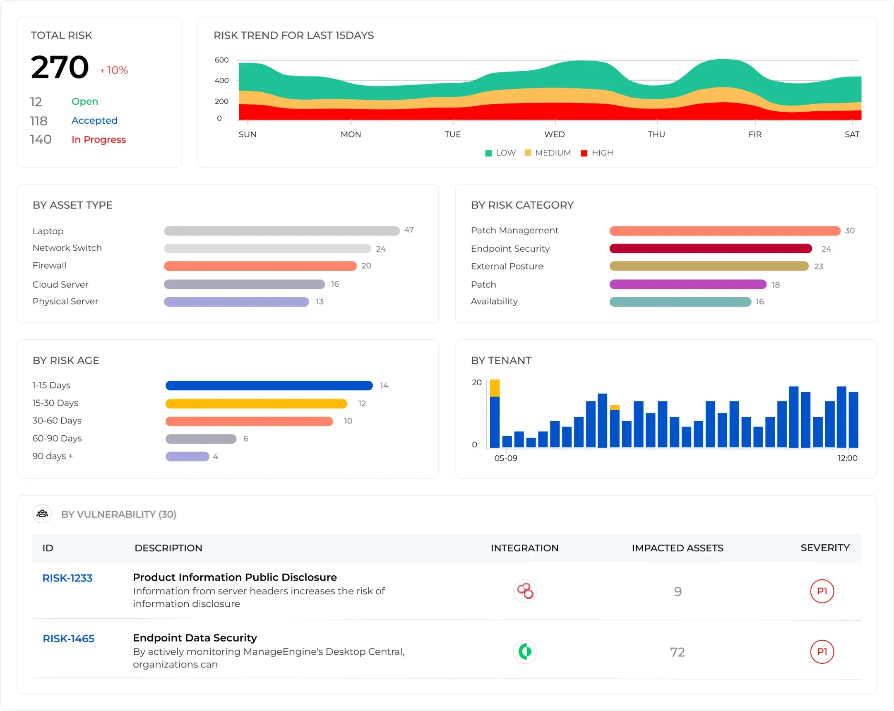Image resolution: width=894 pixels, height=711 pixels.
Task: Toggle the MEDIUM legend swatch
Action: pyautogui.click(x=528, y=153)
